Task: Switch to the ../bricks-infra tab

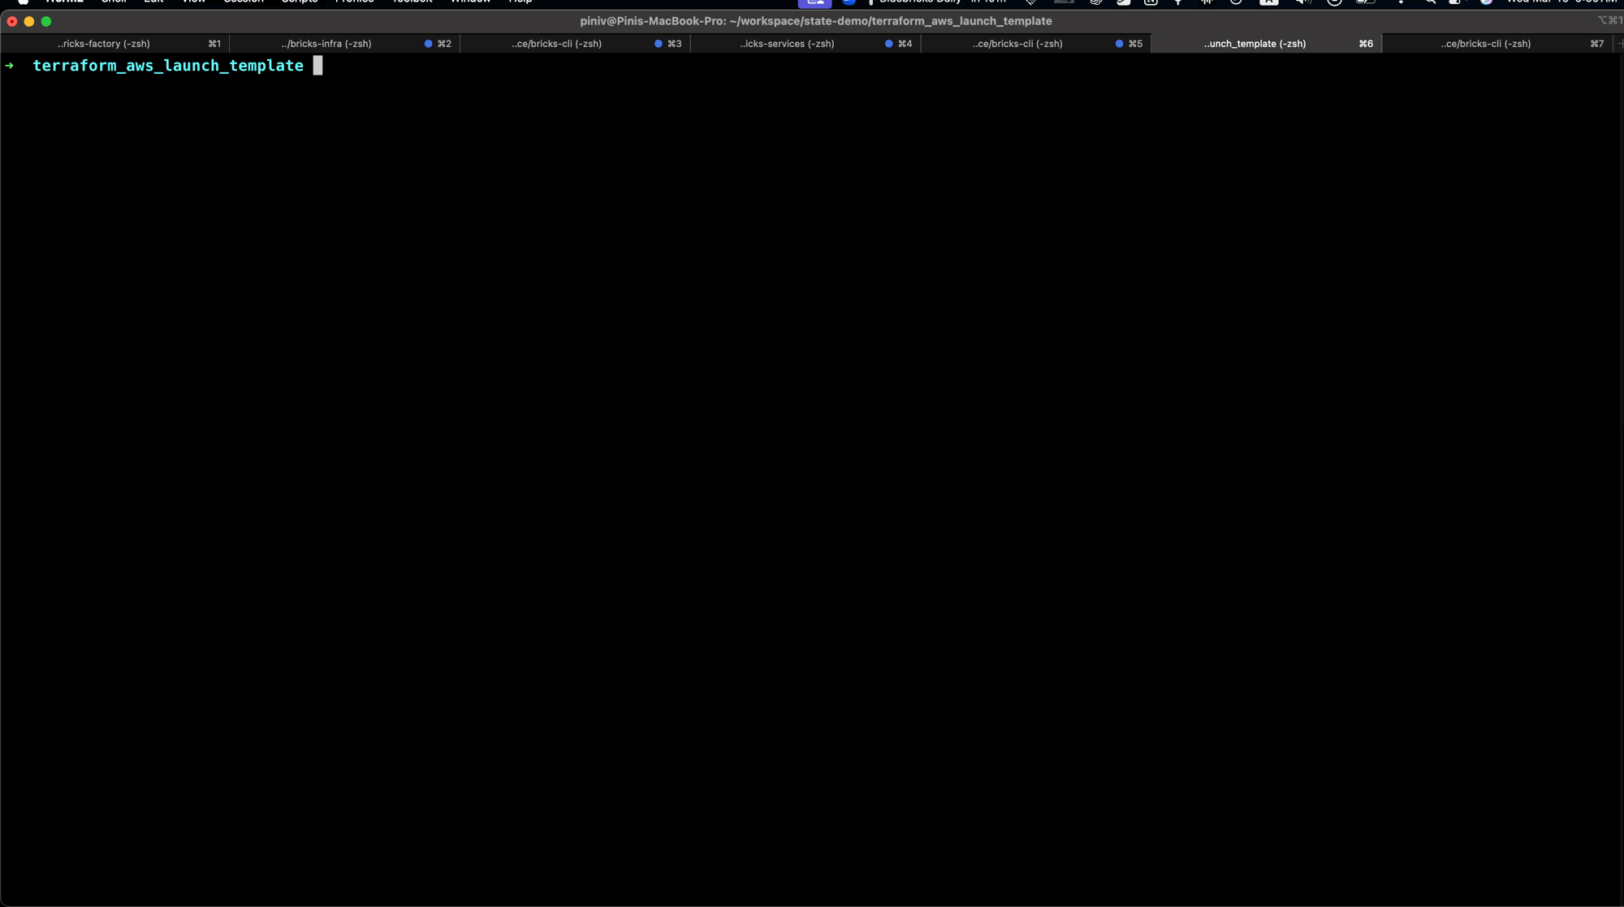Action: click(x=326, y=44)
